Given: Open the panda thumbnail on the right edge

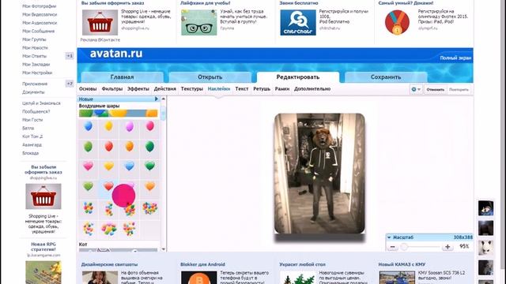Looking at the screenshot, I should click(485, 248).
